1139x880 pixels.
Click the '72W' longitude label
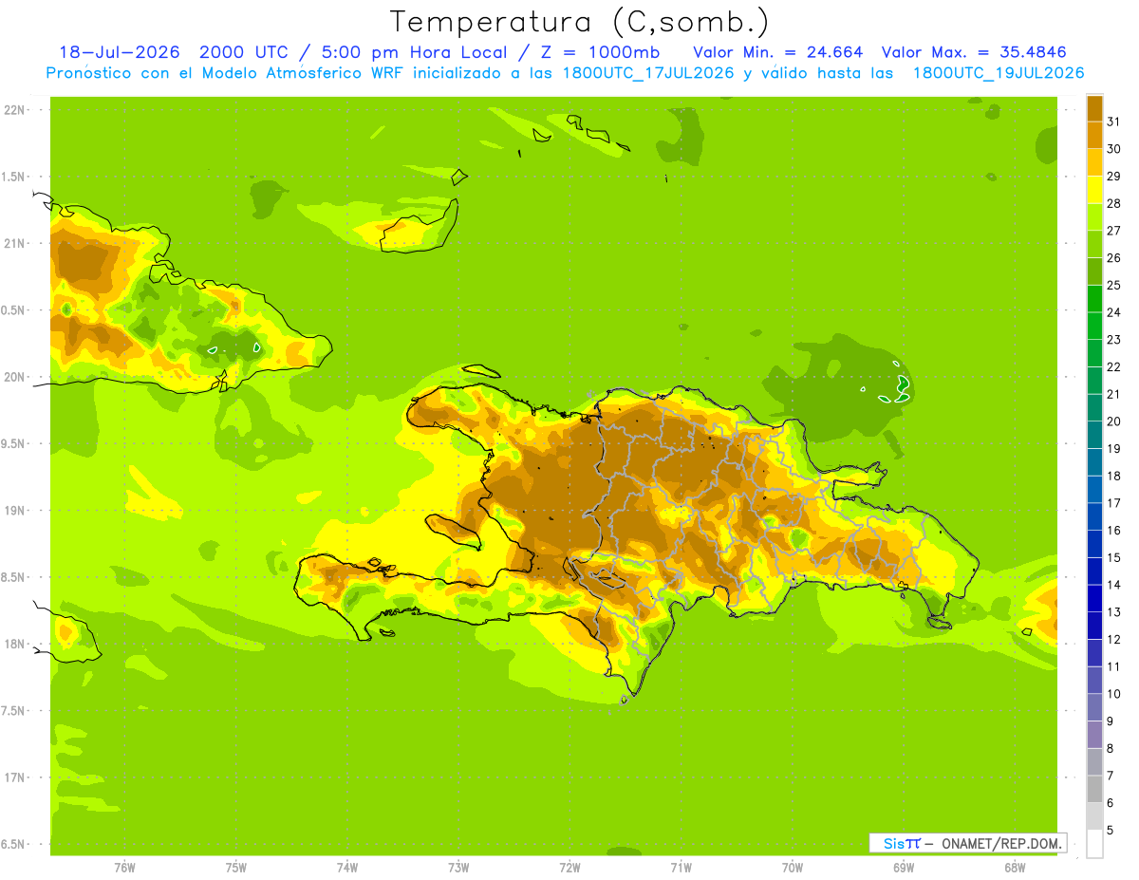569,868
